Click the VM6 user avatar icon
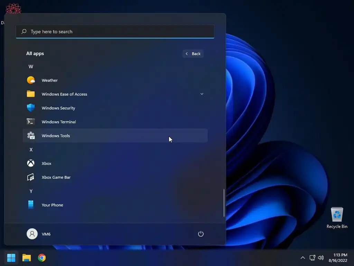Image resolution: width=354 pixels, height=266 pixels. (x=32, y=234)
